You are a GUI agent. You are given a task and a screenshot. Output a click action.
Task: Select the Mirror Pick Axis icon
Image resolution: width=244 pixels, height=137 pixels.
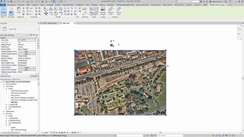(56, 9)
